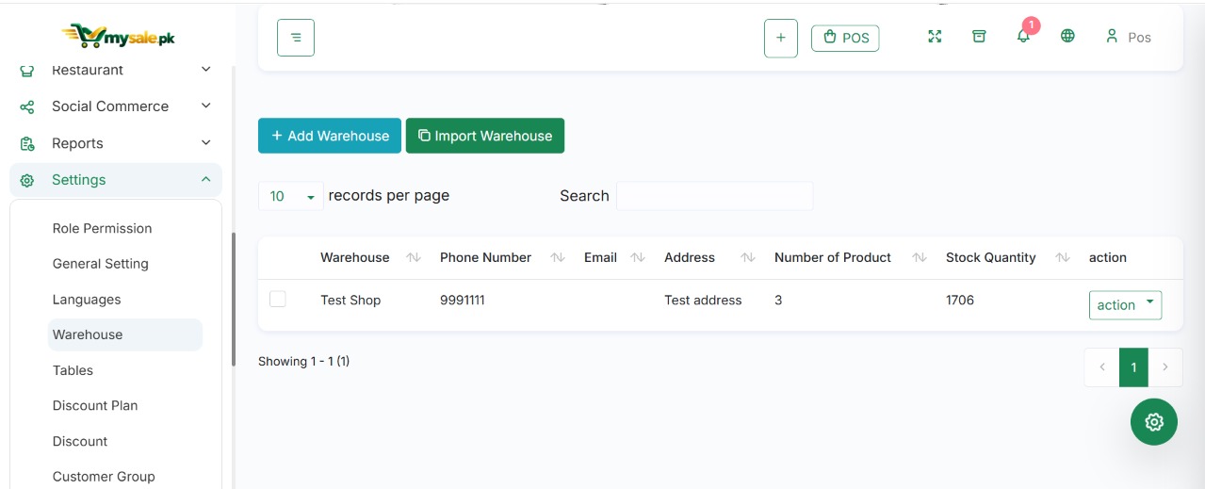This screenshot has width=1205, height=489.
Task: Sort by Stock Quantity column arrows
Action: coord(1063,257)
